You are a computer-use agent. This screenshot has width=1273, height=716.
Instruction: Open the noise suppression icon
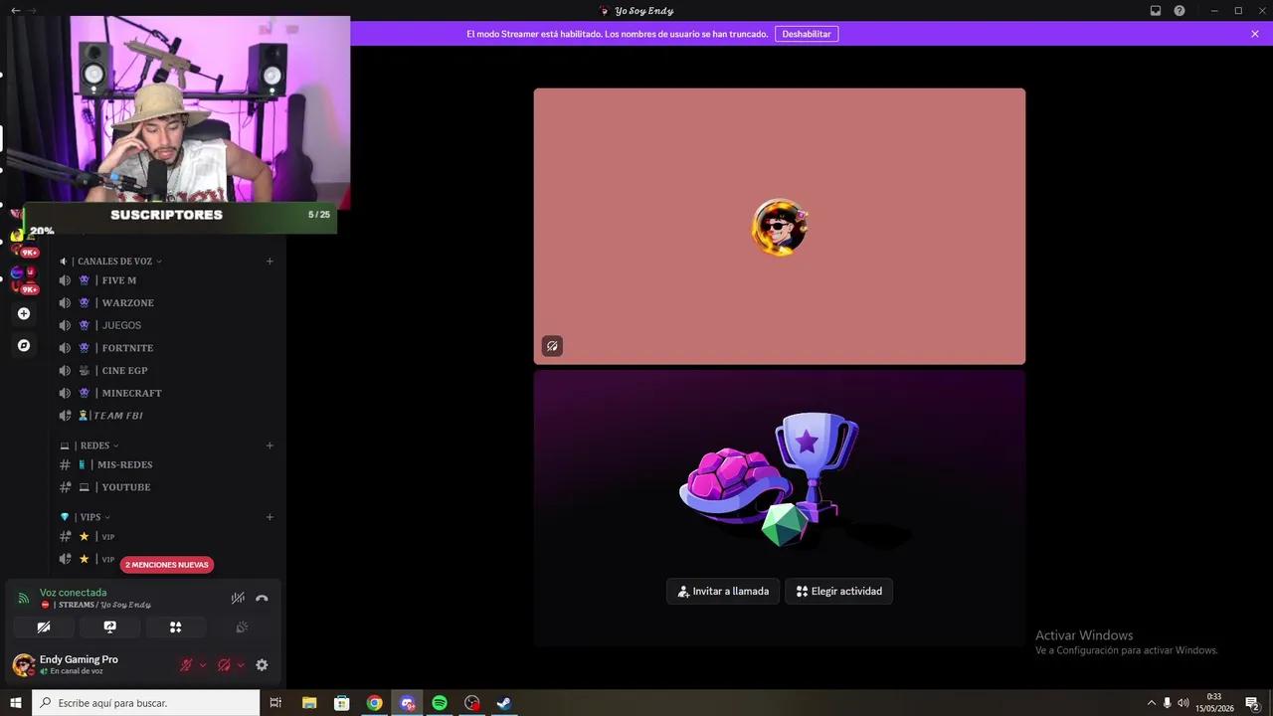pyautogui.click(x=238, y=598)
